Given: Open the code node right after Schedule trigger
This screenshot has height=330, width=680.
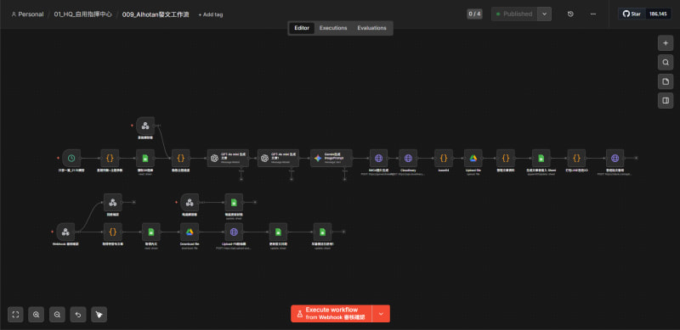Looking at the screenshot, I should tap(110, 159).
